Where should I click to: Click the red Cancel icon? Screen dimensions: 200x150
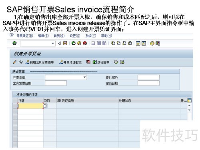[x=85, y=43]
